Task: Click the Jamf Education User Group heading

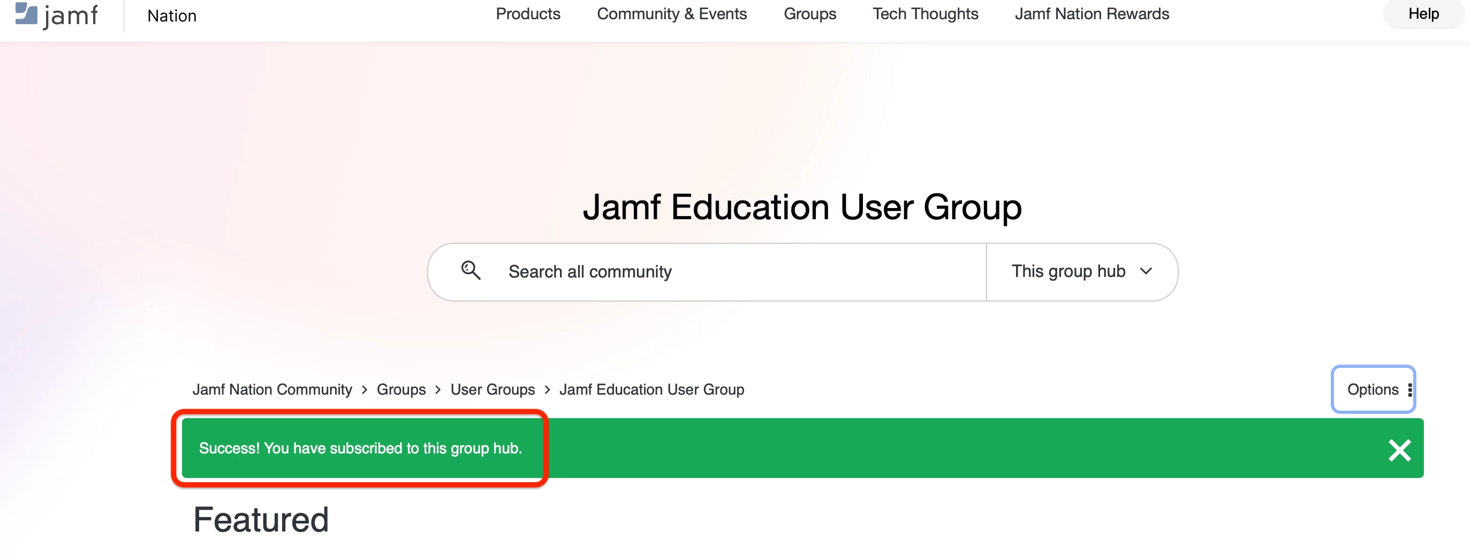Action: click(802, 207)
